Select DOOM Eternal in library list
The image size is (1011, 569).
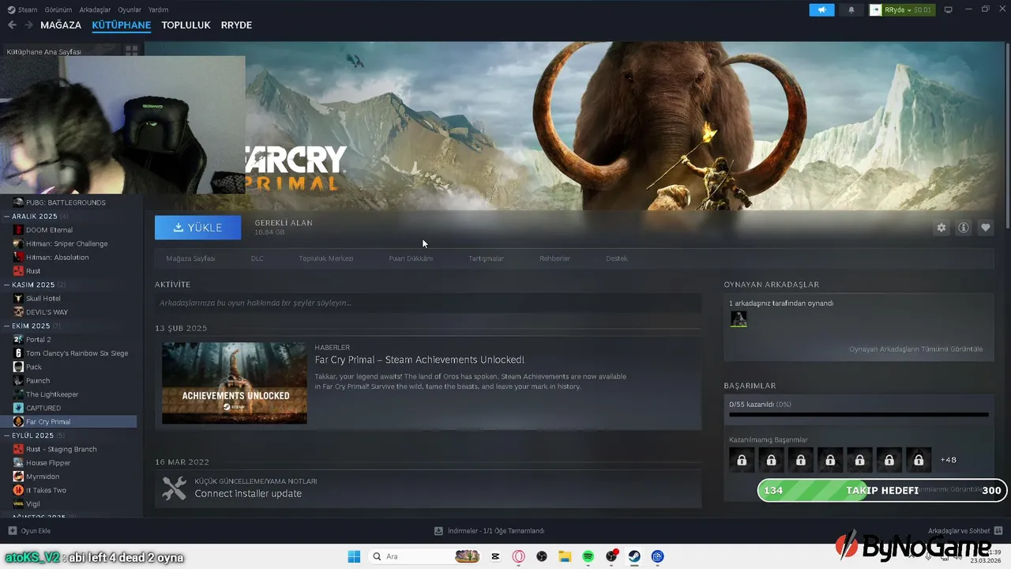point(49,230)
